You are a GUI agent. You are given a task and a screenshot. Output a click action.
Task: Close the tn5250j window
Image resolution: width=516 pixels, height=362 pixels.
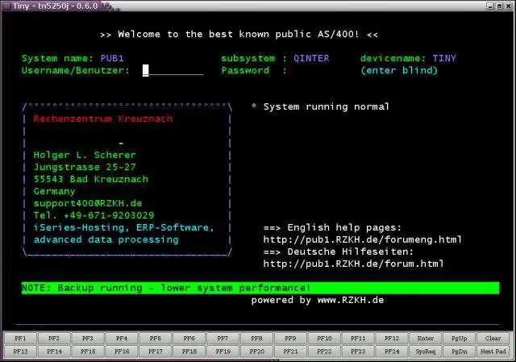[x=509, y=6]
